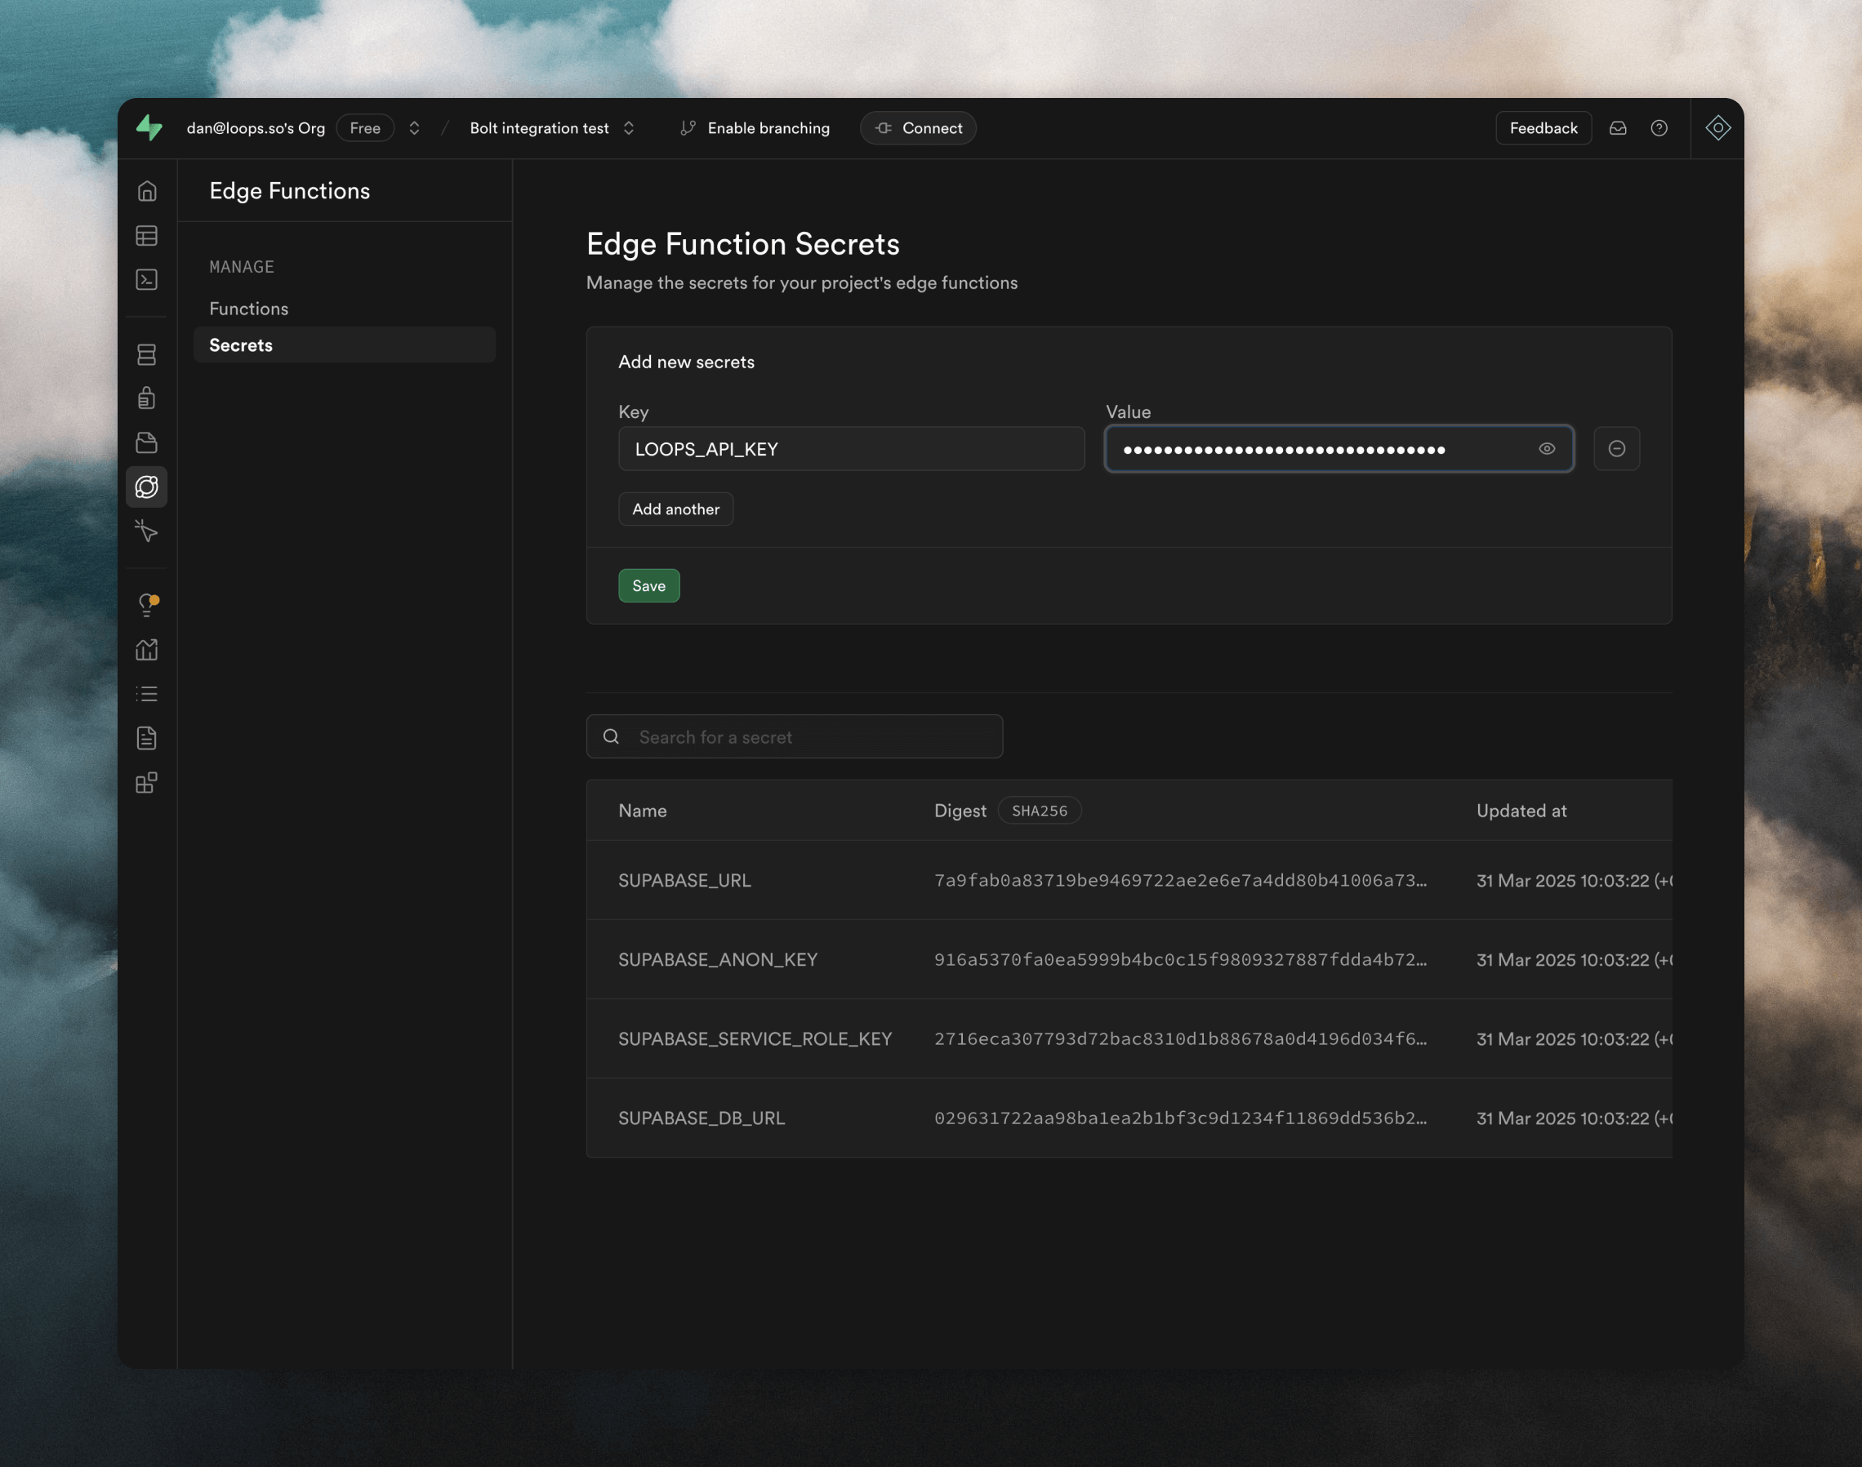Click Enable branching

click(x=755, y=128)
